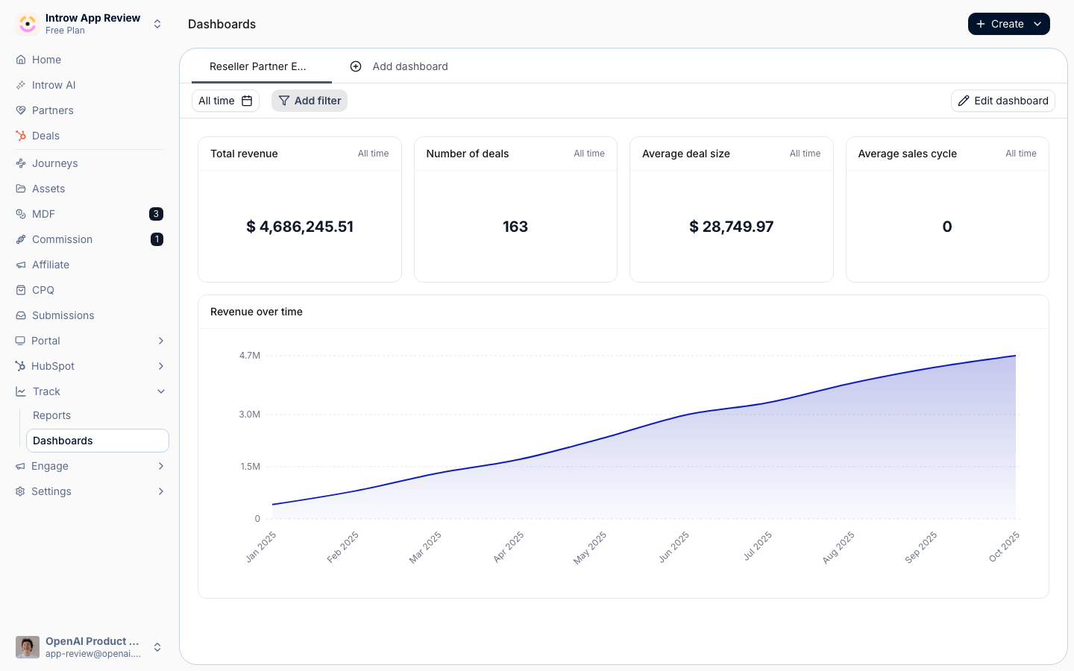Screen dimensions: 1074x671
Task: Click the calendar icon beside All time
Action: pyautogui.click(x=247, y=101)
